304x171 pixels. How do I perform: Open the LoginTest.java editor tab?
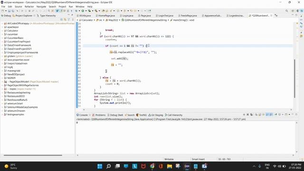pyautogui.click(x=165, y=16)
